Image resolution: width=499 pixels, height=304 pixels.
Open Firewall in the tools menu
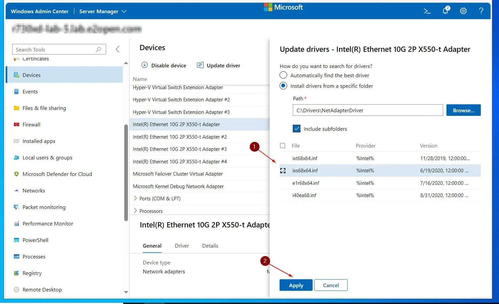click(64, 124)
